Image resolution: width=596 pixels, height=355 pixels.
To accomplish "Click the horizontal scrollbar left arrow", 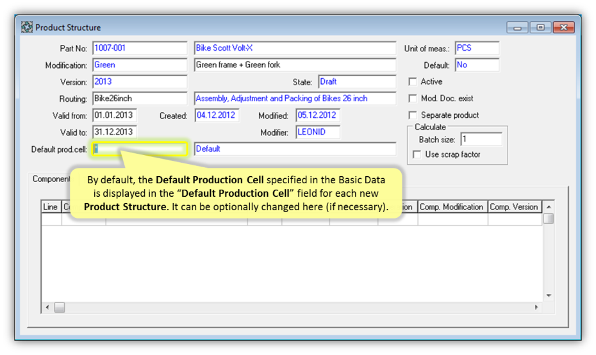I will tap(47, 307).
